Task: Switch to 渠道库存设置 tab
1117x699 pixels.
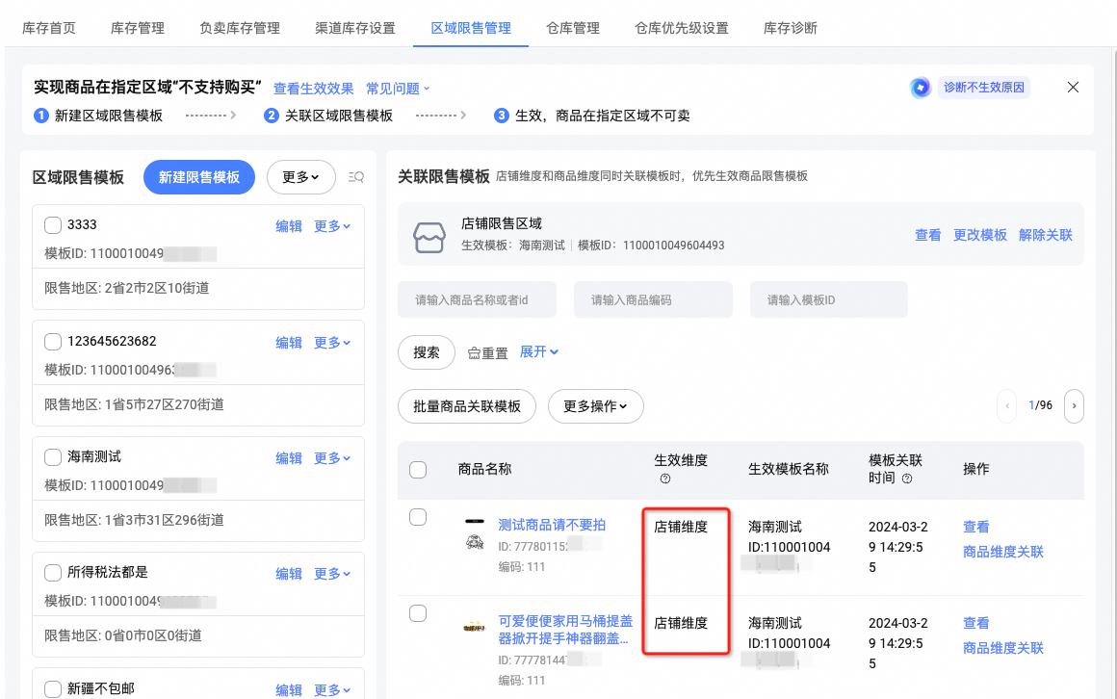Action: (x=354, y=28)
